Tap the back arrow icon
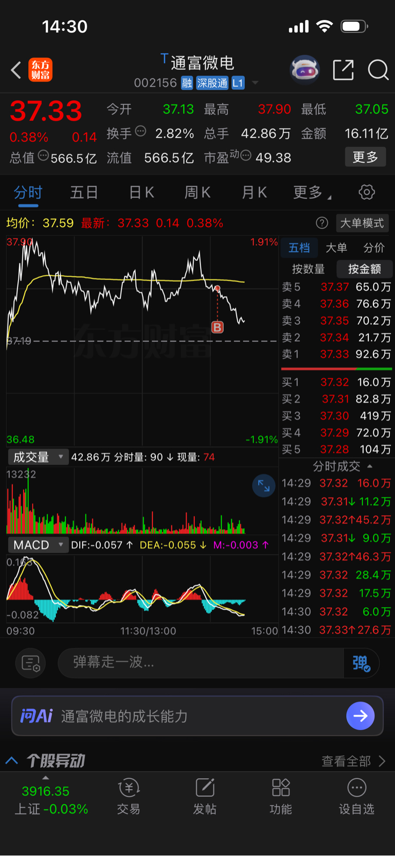Viewport: 395px width, 856px height. [16, 70]
